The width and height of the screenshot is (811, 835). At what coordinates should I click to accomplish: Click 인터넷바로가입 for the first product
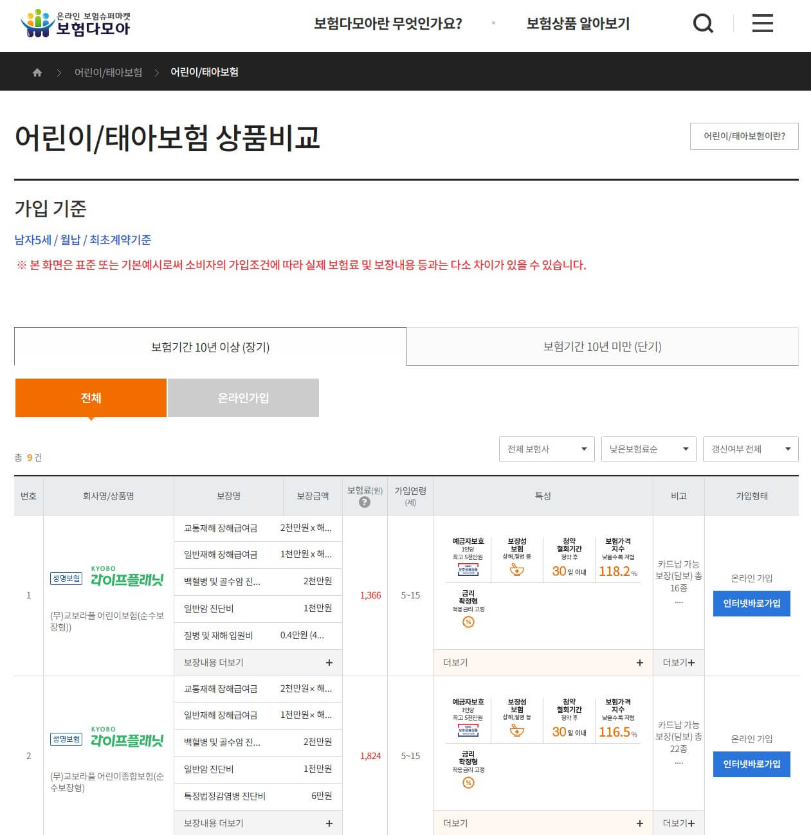click(751, 604)
